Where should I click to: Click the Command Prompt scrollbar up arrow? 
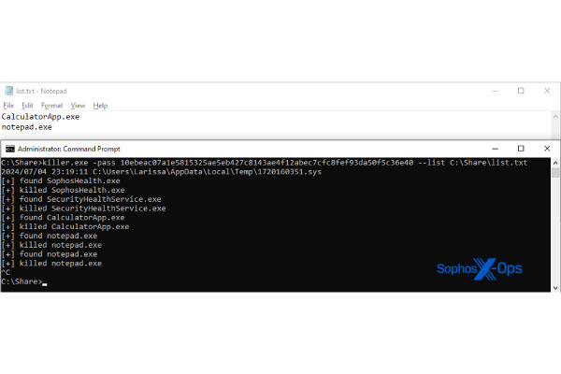click(x=555, y=163)
